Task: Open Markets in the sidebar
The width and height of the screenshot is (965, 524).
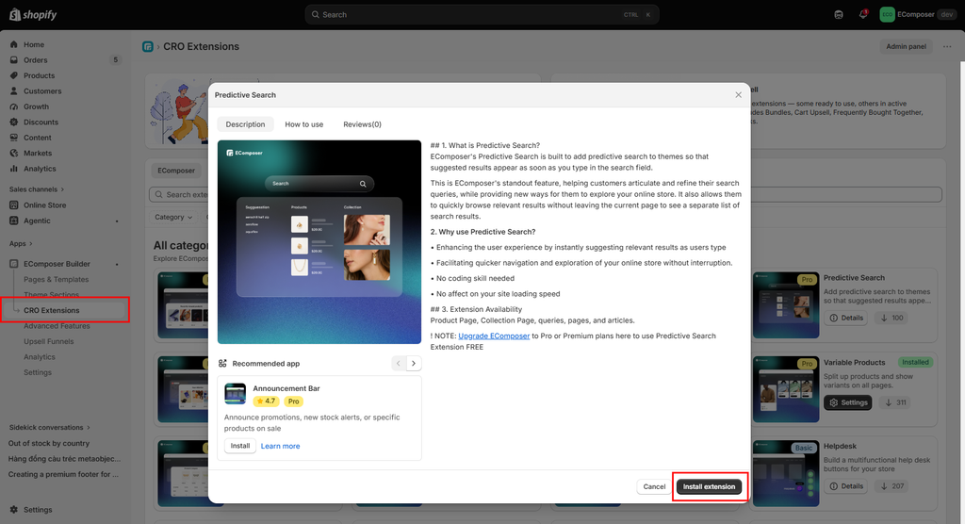Action: coord(38,153)
